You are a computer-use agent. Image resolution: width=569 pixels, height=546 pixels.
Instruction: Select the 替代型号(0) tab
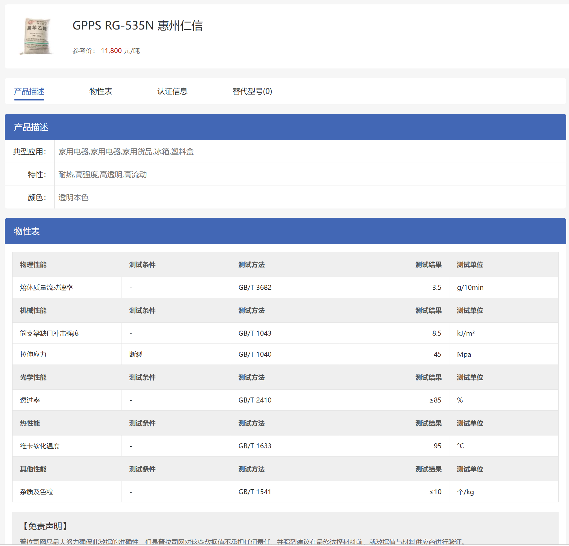pos(252,91)
